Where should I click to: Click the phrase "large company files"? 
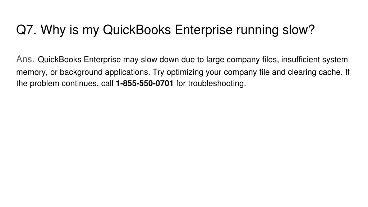pos(242,60)
